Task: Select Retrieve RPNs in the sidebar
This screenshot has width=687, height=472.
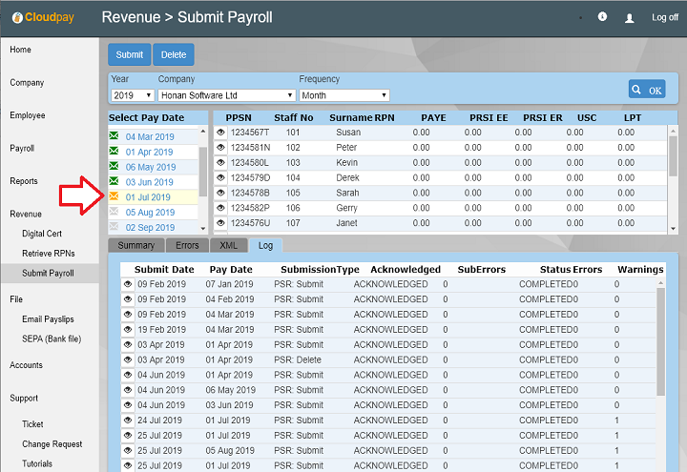Action: [x=50, y=254]
